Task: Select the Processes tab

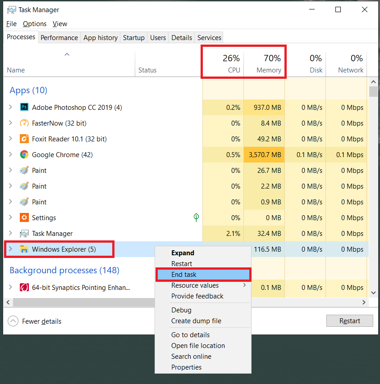Action: [21, 37]
